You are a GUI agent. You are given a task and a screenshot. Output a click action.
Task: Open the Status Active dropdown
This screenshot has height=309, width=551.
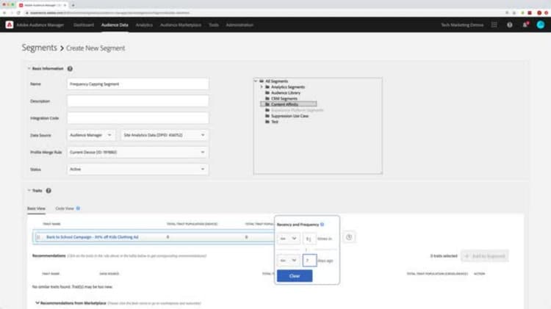pyautogui.click(x=138, y=170)
